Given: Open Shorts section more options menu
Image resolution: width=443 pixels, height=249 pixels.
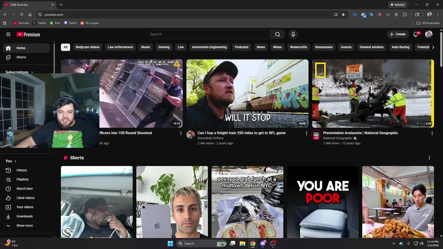Looking at the screenshot, I should click(x=429, y=158).
